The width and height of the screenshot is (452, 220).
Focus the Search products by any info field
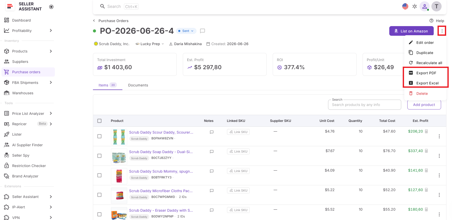365,105
